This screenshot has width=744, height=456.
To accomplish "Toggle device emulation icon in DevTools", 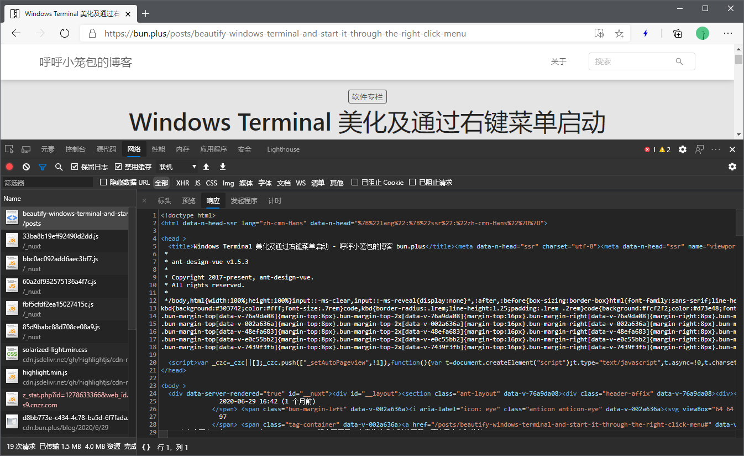I will point(26,149).
